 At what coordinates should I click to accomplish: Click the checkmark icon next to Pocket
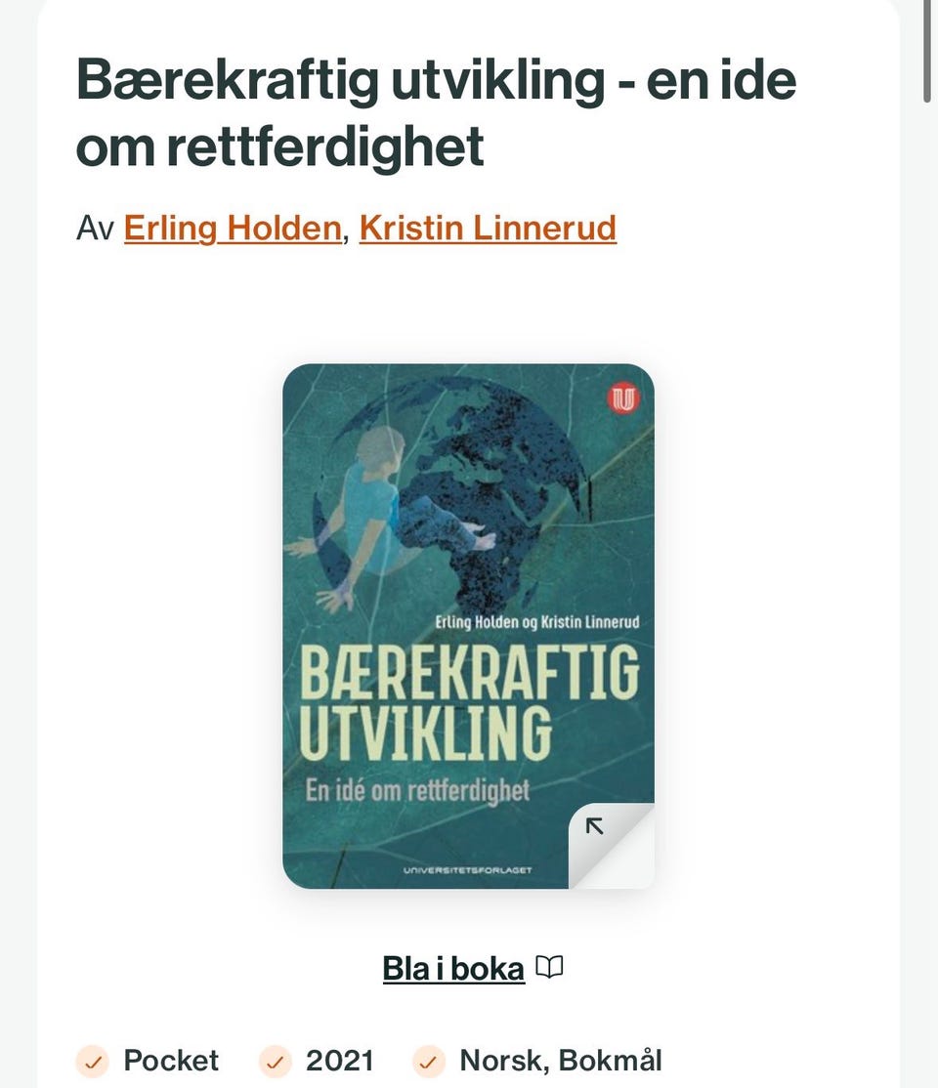(x=93, y=1061)
